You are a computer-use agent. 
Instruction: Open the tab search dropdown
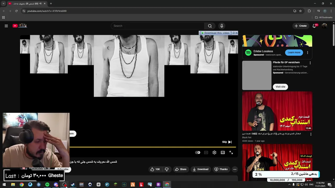click(x=3, y=4)
